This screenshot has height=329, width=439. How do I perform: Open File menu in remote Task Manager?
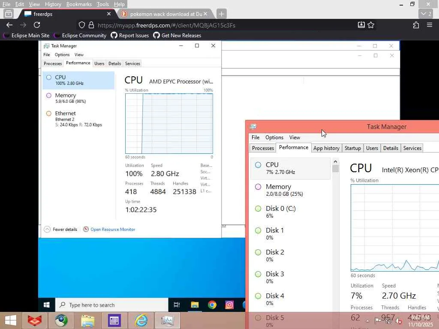47,54
